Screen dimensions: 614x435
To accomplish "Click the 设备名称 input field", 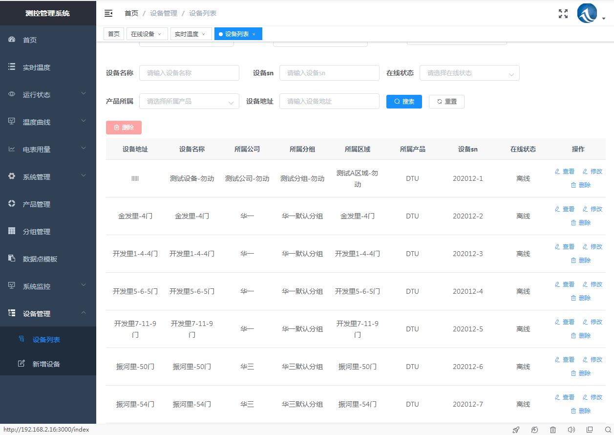I will (x=189, y=72).
